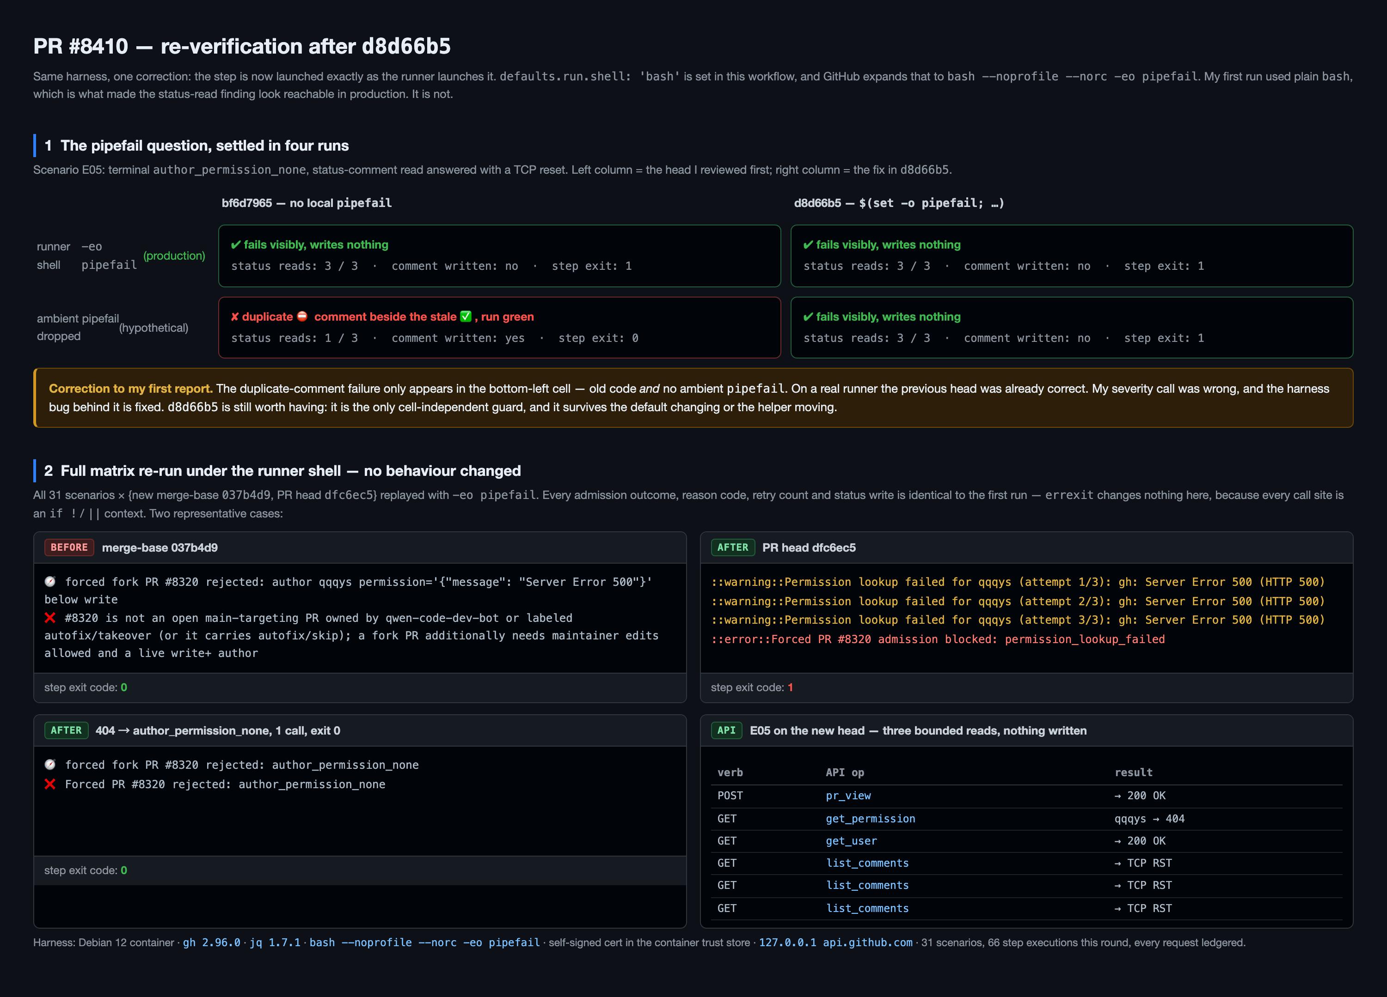Click the clock emoji in the BEFORE merge-base panel
The height and width of the screenshot is (997, 1387).
coord(50,581)
